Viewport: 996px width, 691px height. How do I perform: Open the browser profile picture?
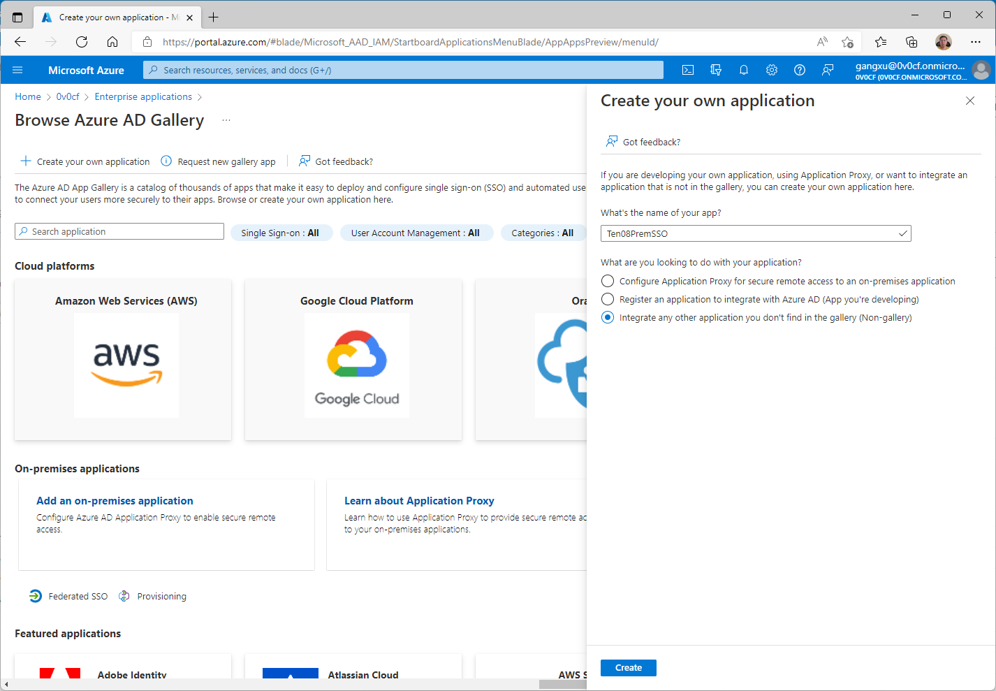[944, 42]
